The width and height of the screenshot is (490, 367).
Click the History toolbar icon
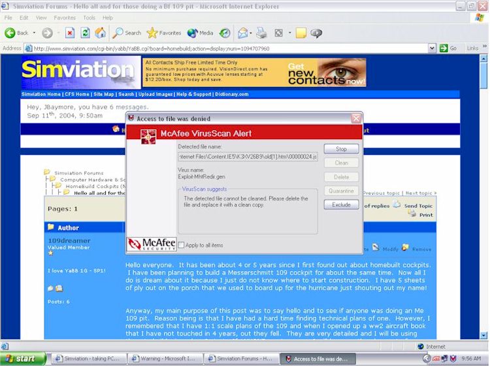[x=225, y=33]
